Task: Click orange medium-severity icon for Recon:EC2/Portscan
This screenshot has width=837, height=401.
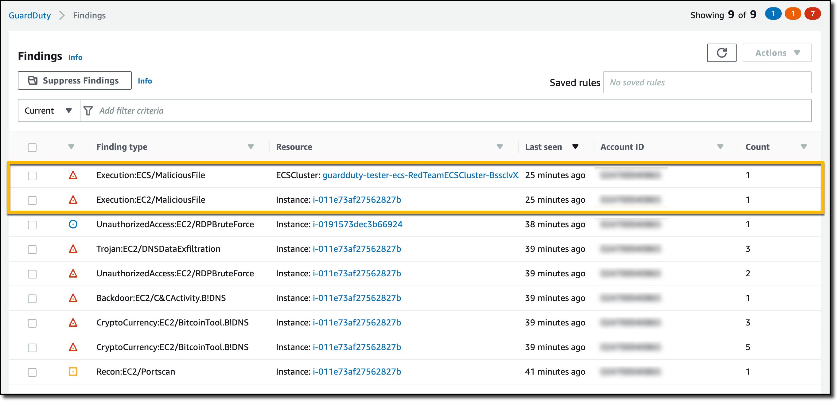Action: (73, 372)
